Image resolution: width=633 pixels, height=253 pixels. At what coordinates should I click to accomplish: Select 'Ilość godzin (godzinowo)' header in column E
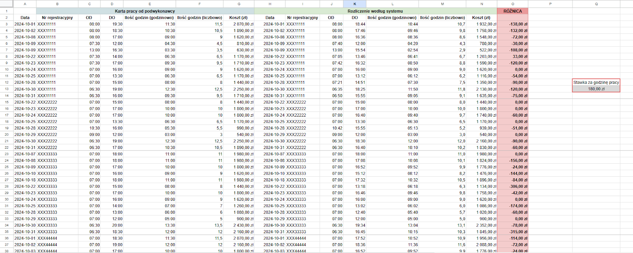click(x=149, y=17)
